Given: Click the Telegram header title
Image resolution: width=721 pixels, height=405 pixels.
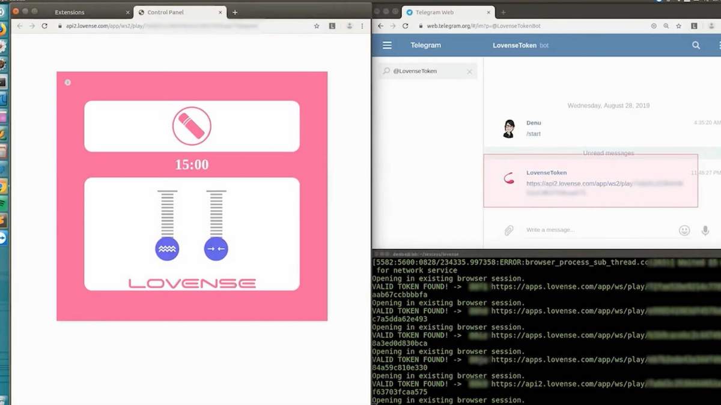Looking at the screenshot, I should click(x=425, y=45).
